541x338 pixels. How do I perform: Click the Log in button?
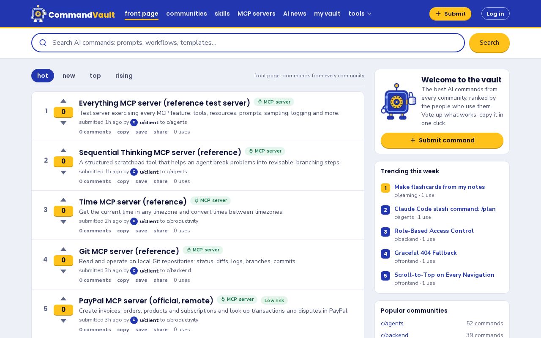point(495,14)
